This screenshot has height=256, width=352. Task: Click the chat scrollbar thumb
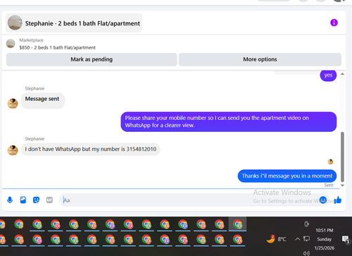pyautogui.click(x=342, y=157)
